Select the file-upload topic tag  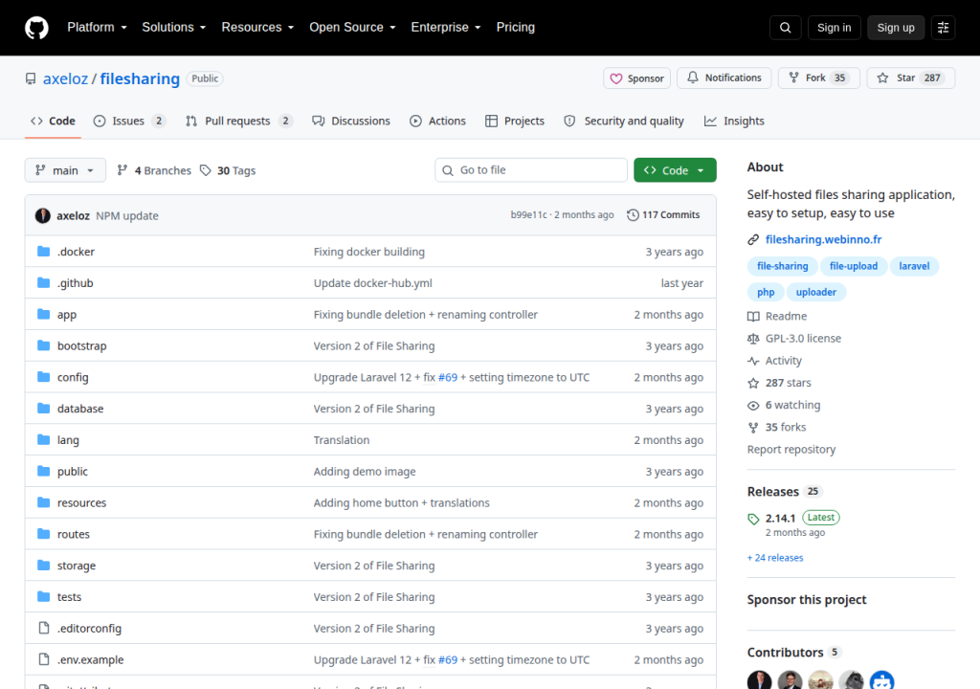pyautogui.click(x=853, y=266)
